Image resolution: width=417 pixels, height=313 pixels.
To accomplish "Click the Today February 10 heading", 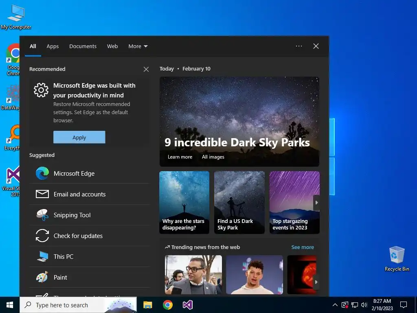I will click(185, 68).
